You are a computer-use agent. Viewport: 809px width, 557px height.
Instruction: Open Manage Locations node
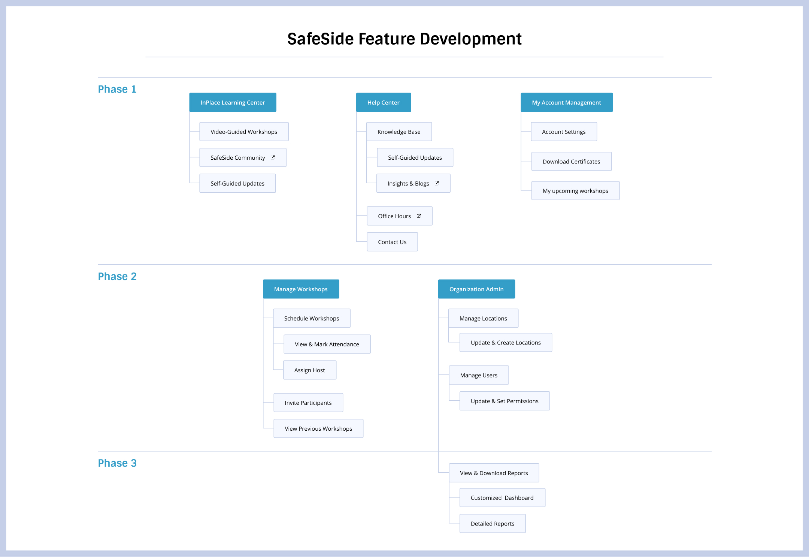pyautogui.click(x=483, y=318)
